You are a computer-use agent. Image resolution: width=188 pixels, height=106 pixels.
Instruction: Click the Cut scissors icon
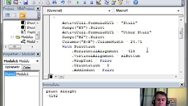point(34,2)
